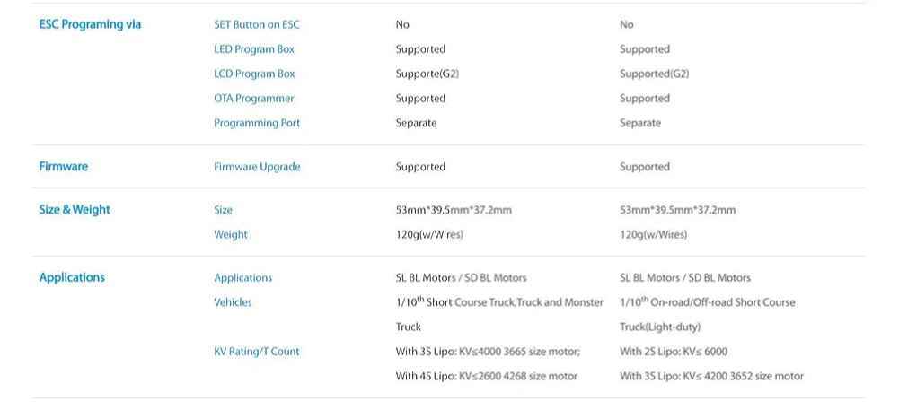
Task: Click the With 2S Lipo KV≤ 6000 text
Action: (674, 352)
